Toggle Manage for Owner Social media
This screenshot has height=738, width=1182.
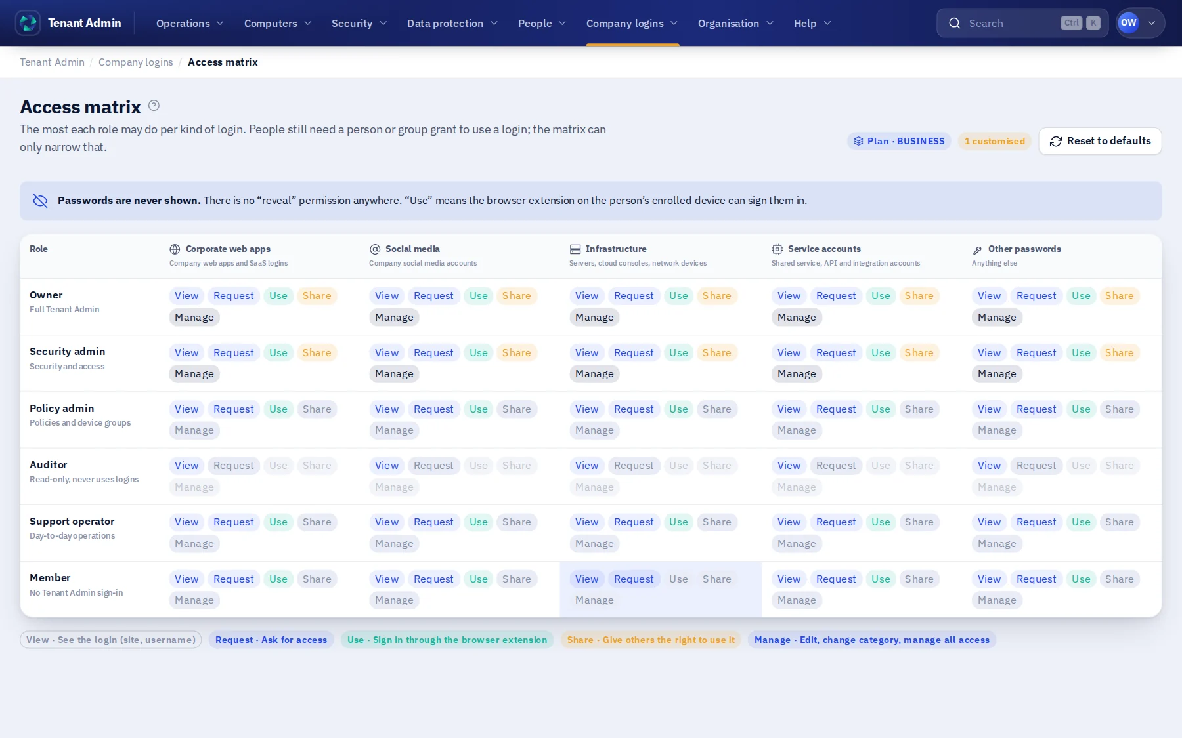pos(394,318)
